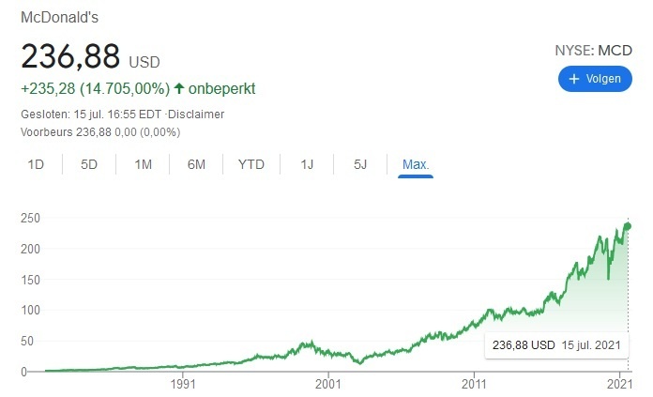Click the Volgen follow button
Screen dimensions: 653x397
(x=594, y=79)
